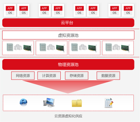Select the 网络资源 box
140x122 pixels.
[x=23, y=76]
